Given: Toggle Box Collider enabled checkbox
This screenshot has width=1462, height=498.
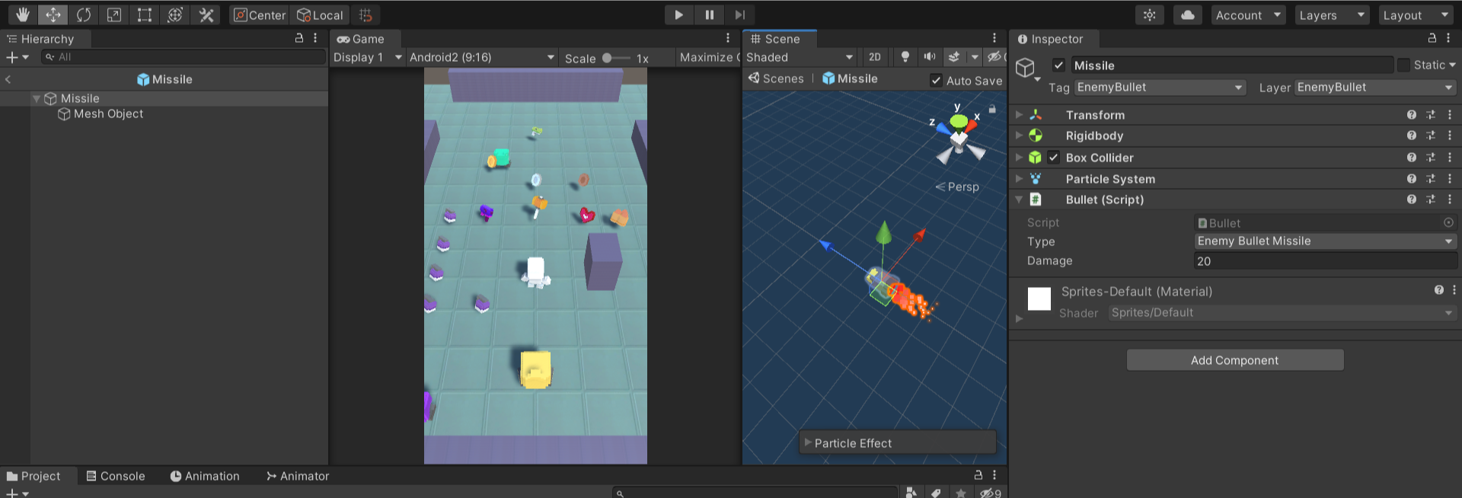Looking at the screenshot, I should click(x=1053, y=157).
